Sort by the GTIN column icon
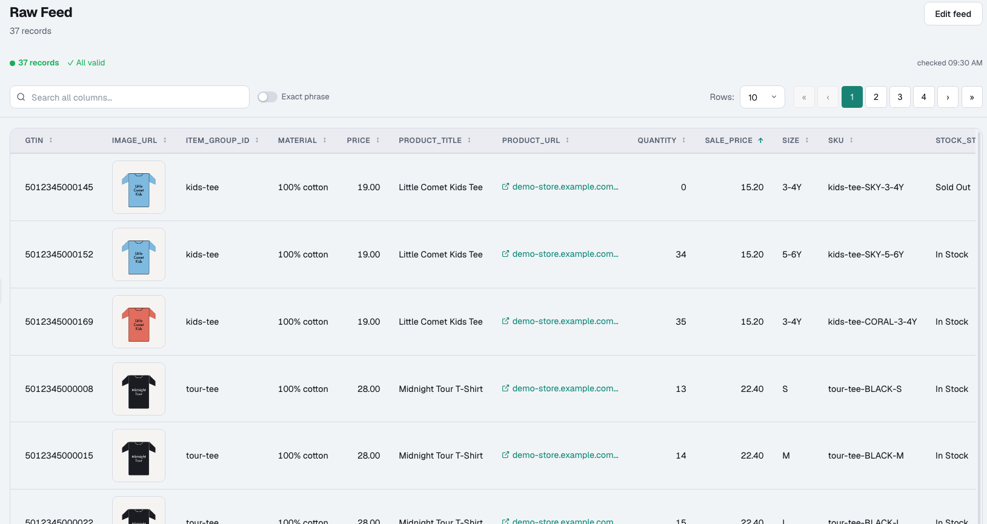The width and height of the screenshot is (987, 524). tap(51, 140)
